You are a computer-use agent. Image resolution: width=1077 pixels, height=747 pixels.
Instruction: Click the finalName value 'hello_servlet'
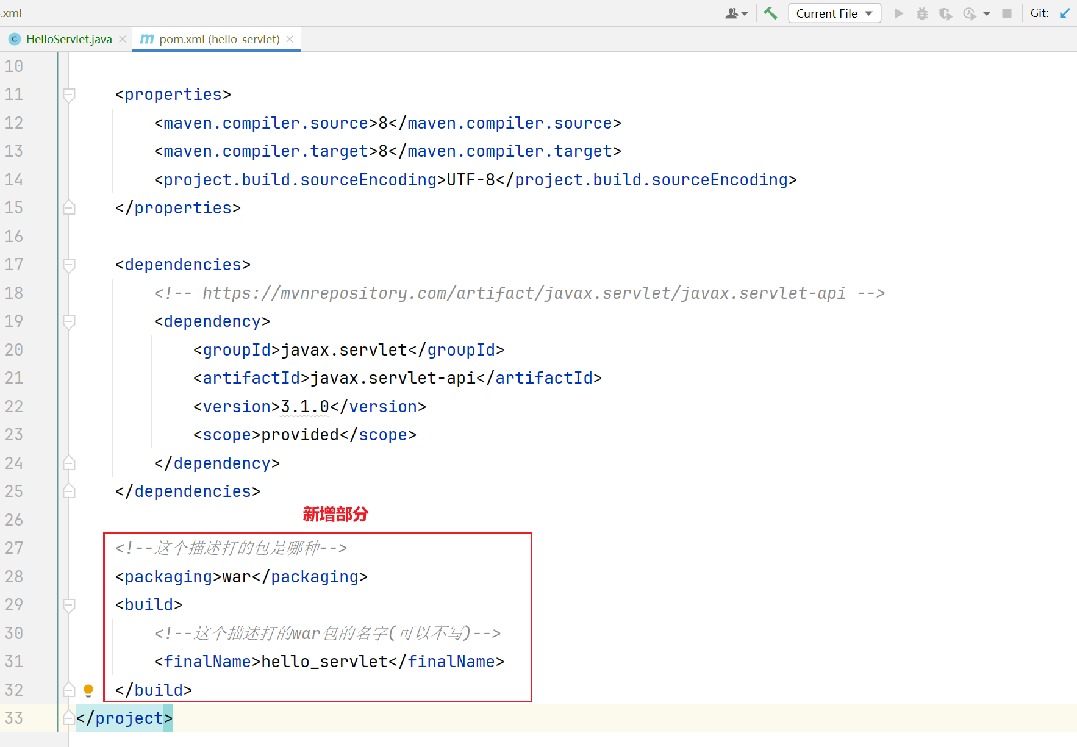[x=324, y=662]
